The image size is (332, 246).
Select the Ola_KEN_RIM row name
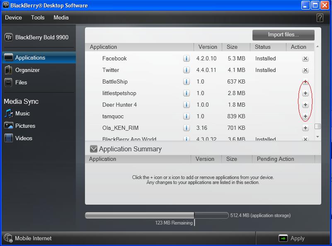120,128
